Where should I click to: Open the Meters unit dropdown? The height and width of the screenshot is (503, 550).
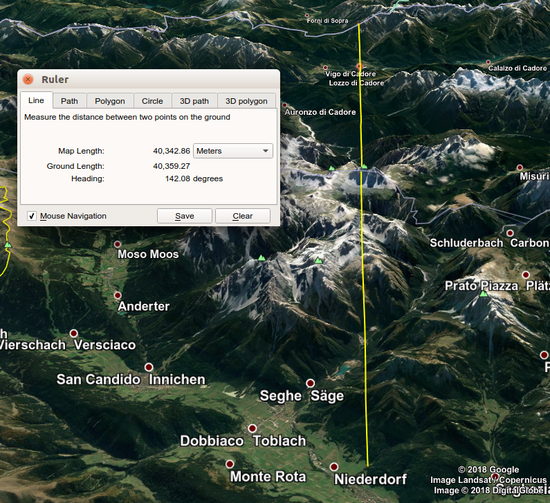click(x=233, y=151)
